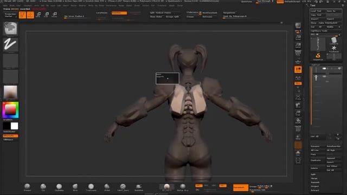The height and width of the screenshot is (195, 347).
Task: Click Split Masked Points button
Action: 164,13
